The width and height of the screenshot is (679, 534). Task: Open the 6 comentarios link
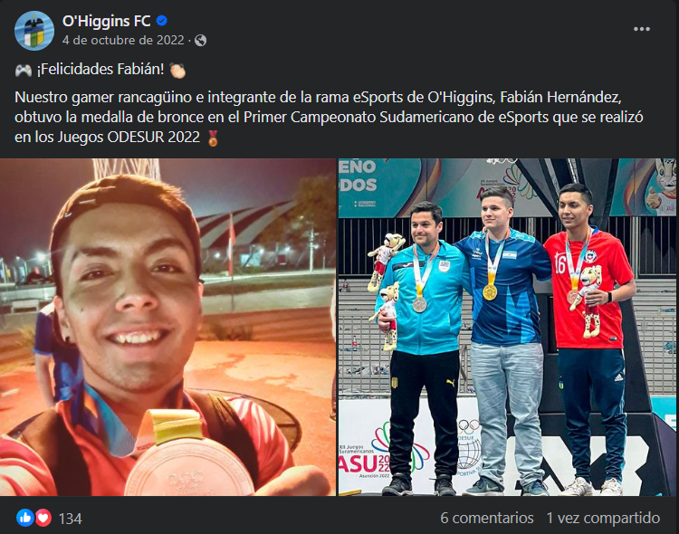click(487, 518)
